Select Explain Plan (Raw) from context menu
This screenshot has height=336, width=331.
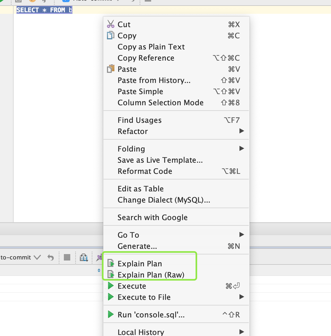pyautogui.click(x=151, y=275)
